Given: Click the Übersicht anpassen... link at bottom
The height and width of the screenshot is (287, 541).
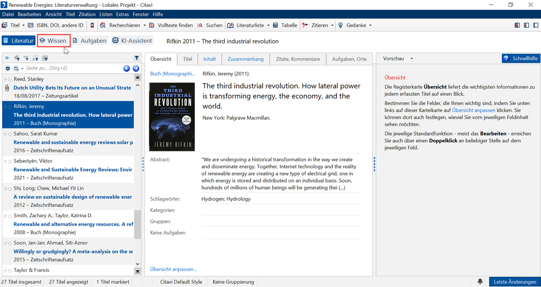Looking at the screenshot, I should point(173,269).
